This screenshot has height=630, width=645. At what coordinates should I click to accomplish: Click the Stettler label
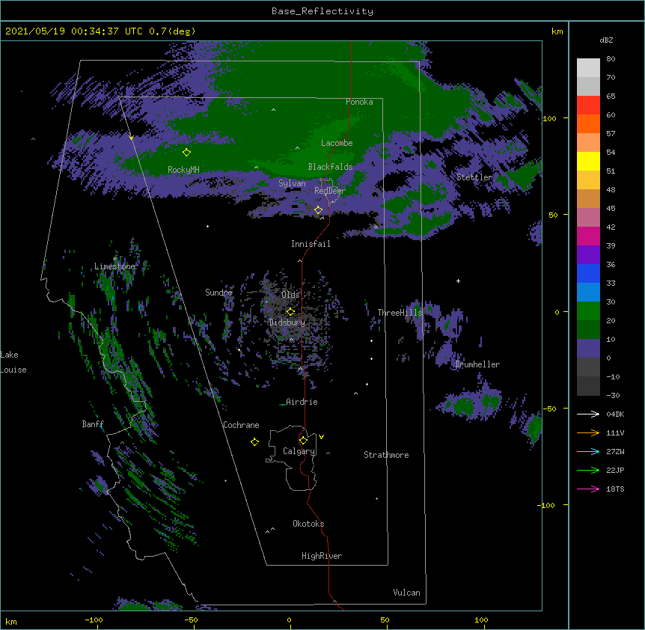click(474, 177)
